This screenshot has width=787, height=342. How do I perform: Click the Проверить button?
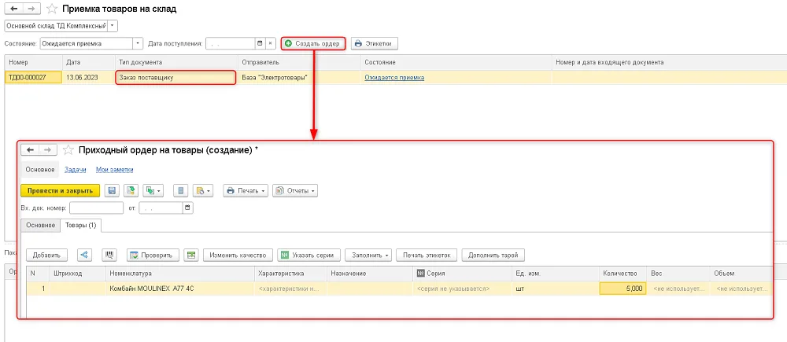pos(153,256)
